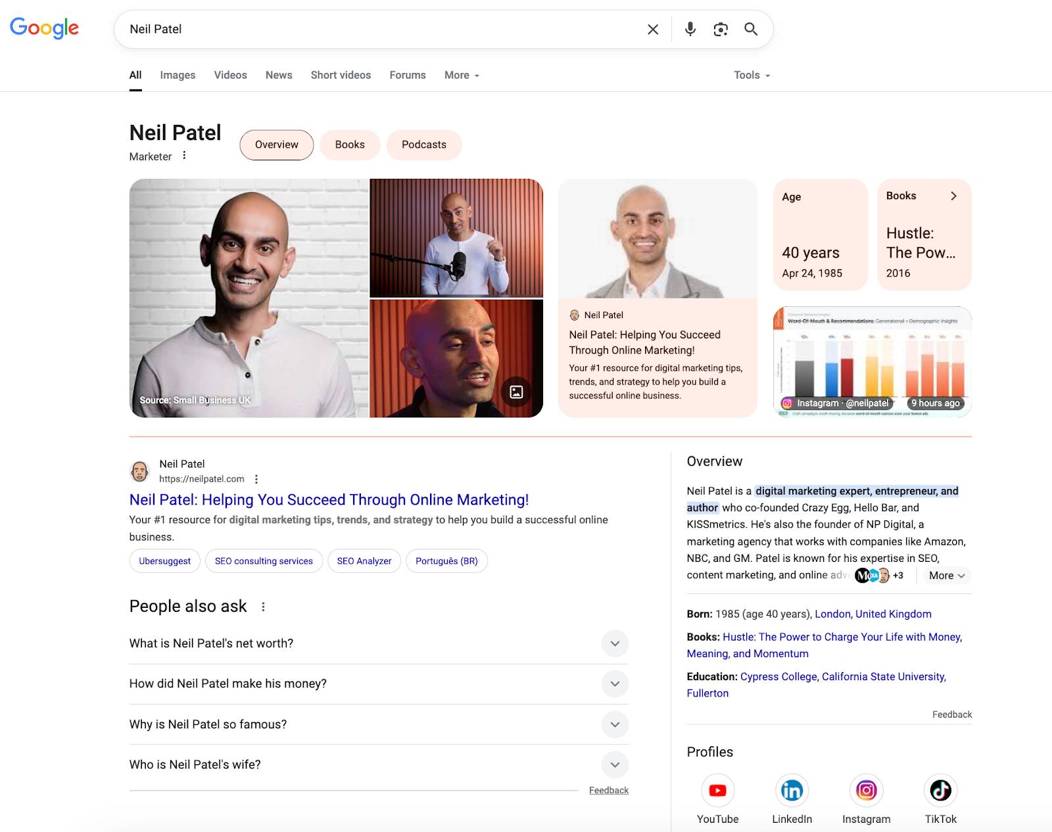Open the Neil Patel website card photo
This screenshot has height=832, width=1052.
click(x=657, y=239)
